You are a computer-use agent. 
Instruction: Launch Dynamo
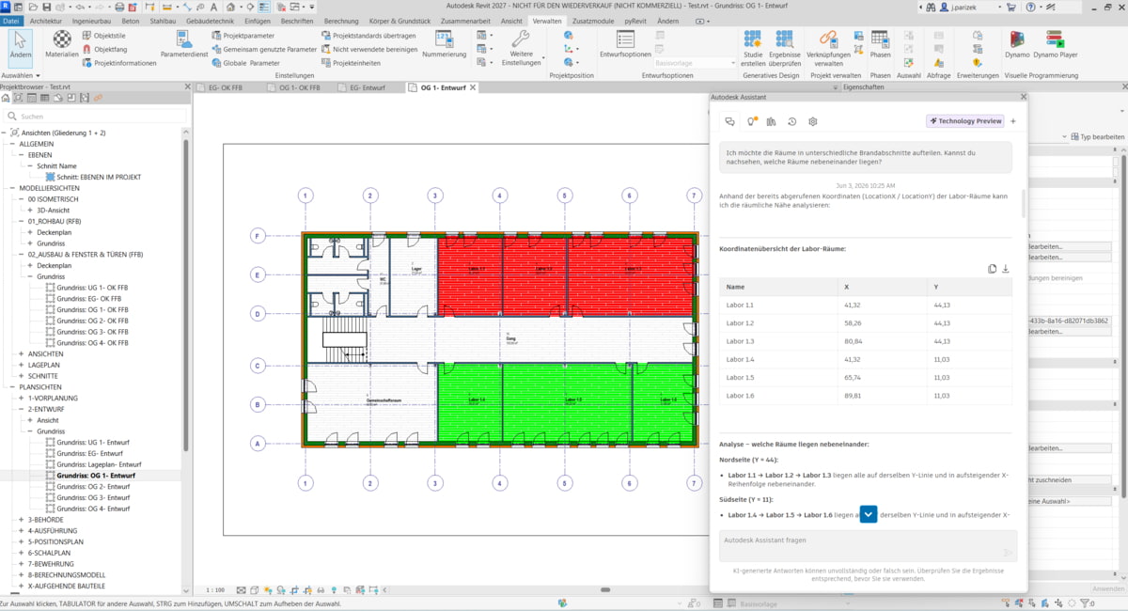(1017, 45)
